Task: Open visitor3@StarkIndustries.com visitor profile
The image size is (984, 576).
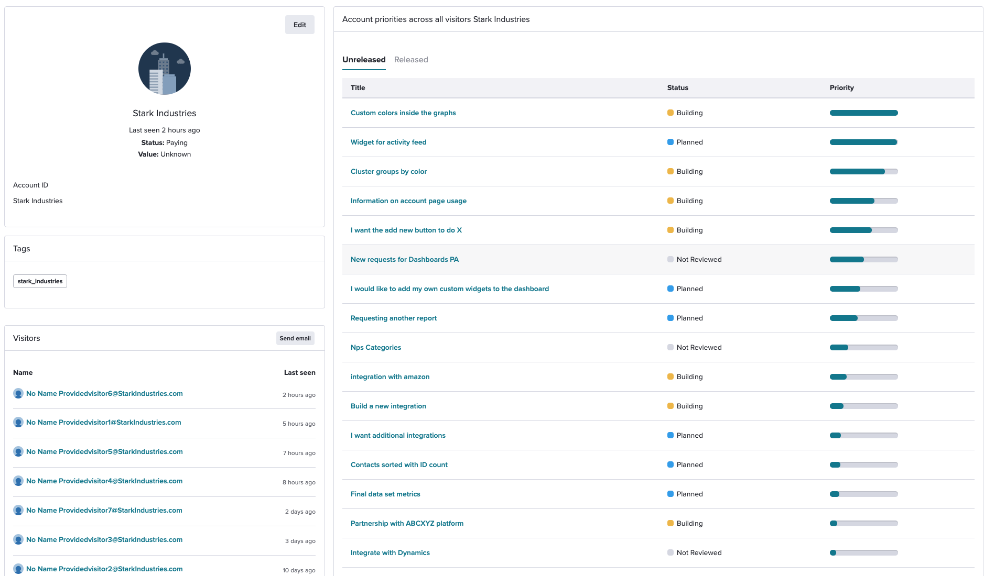Action: pyautogui.click(x=104, y=539)
